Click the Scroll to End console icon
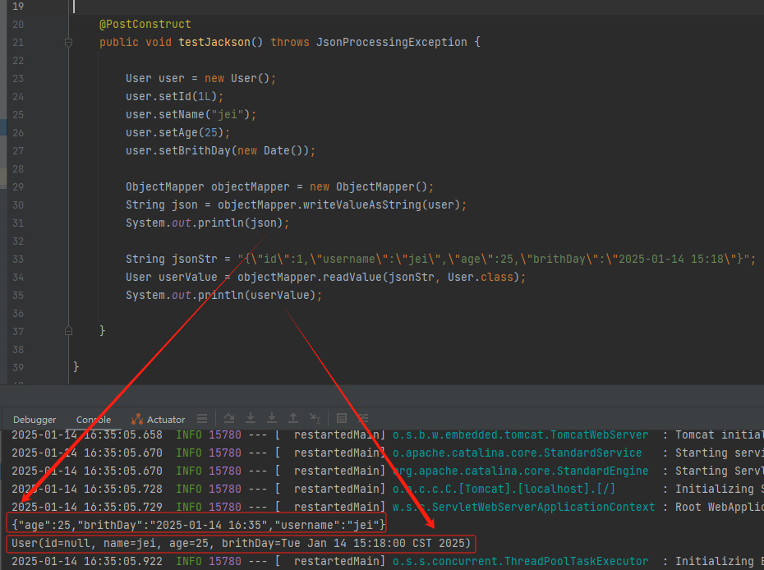This screenshot has height=570, width=764. 315,418
